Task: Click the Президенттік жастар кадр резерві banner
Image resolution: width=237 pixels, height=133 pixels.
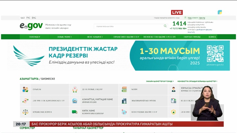Action: [x=118, y=55]
